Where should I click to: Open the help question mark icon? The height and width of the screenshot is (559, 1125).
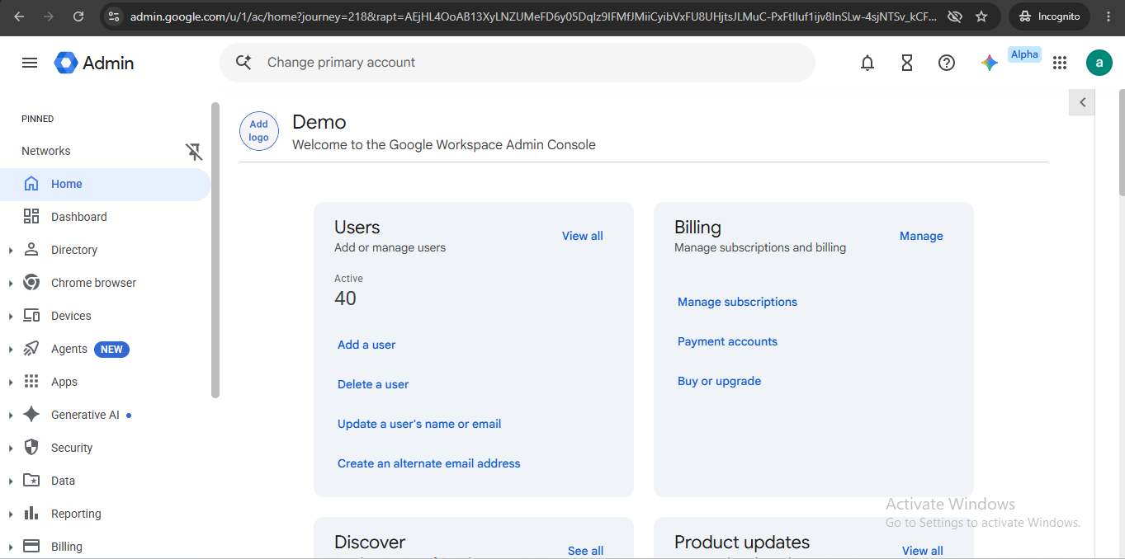[947, 63]
